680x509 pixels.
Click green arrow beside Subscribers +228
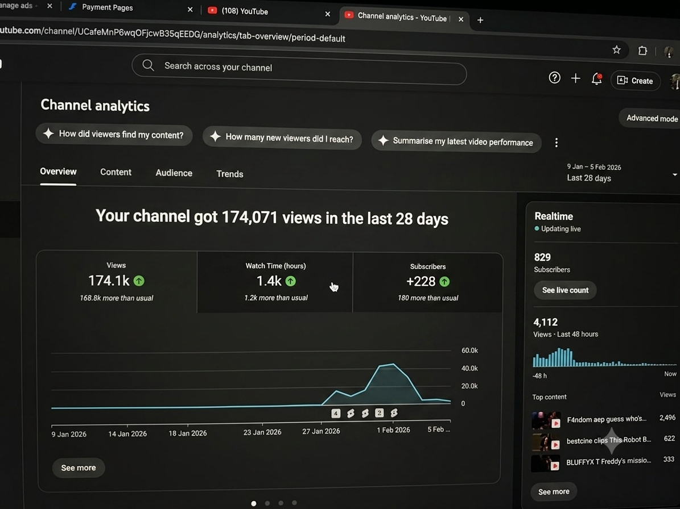[x=444, y=282]
